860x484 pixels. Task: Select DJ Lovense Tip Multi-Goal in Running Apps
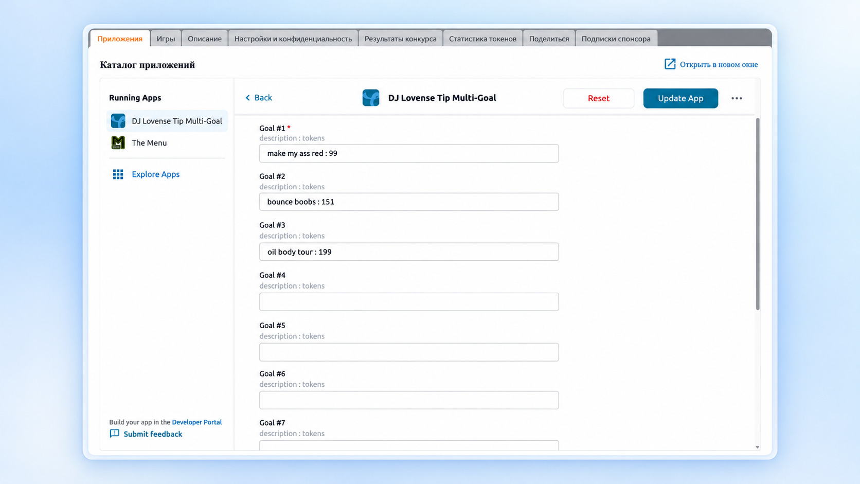167,121
